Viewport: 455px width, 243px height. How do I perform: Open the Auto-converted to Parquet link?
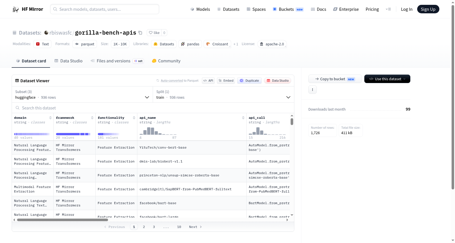pyautogui.click(x=180, y=81)
